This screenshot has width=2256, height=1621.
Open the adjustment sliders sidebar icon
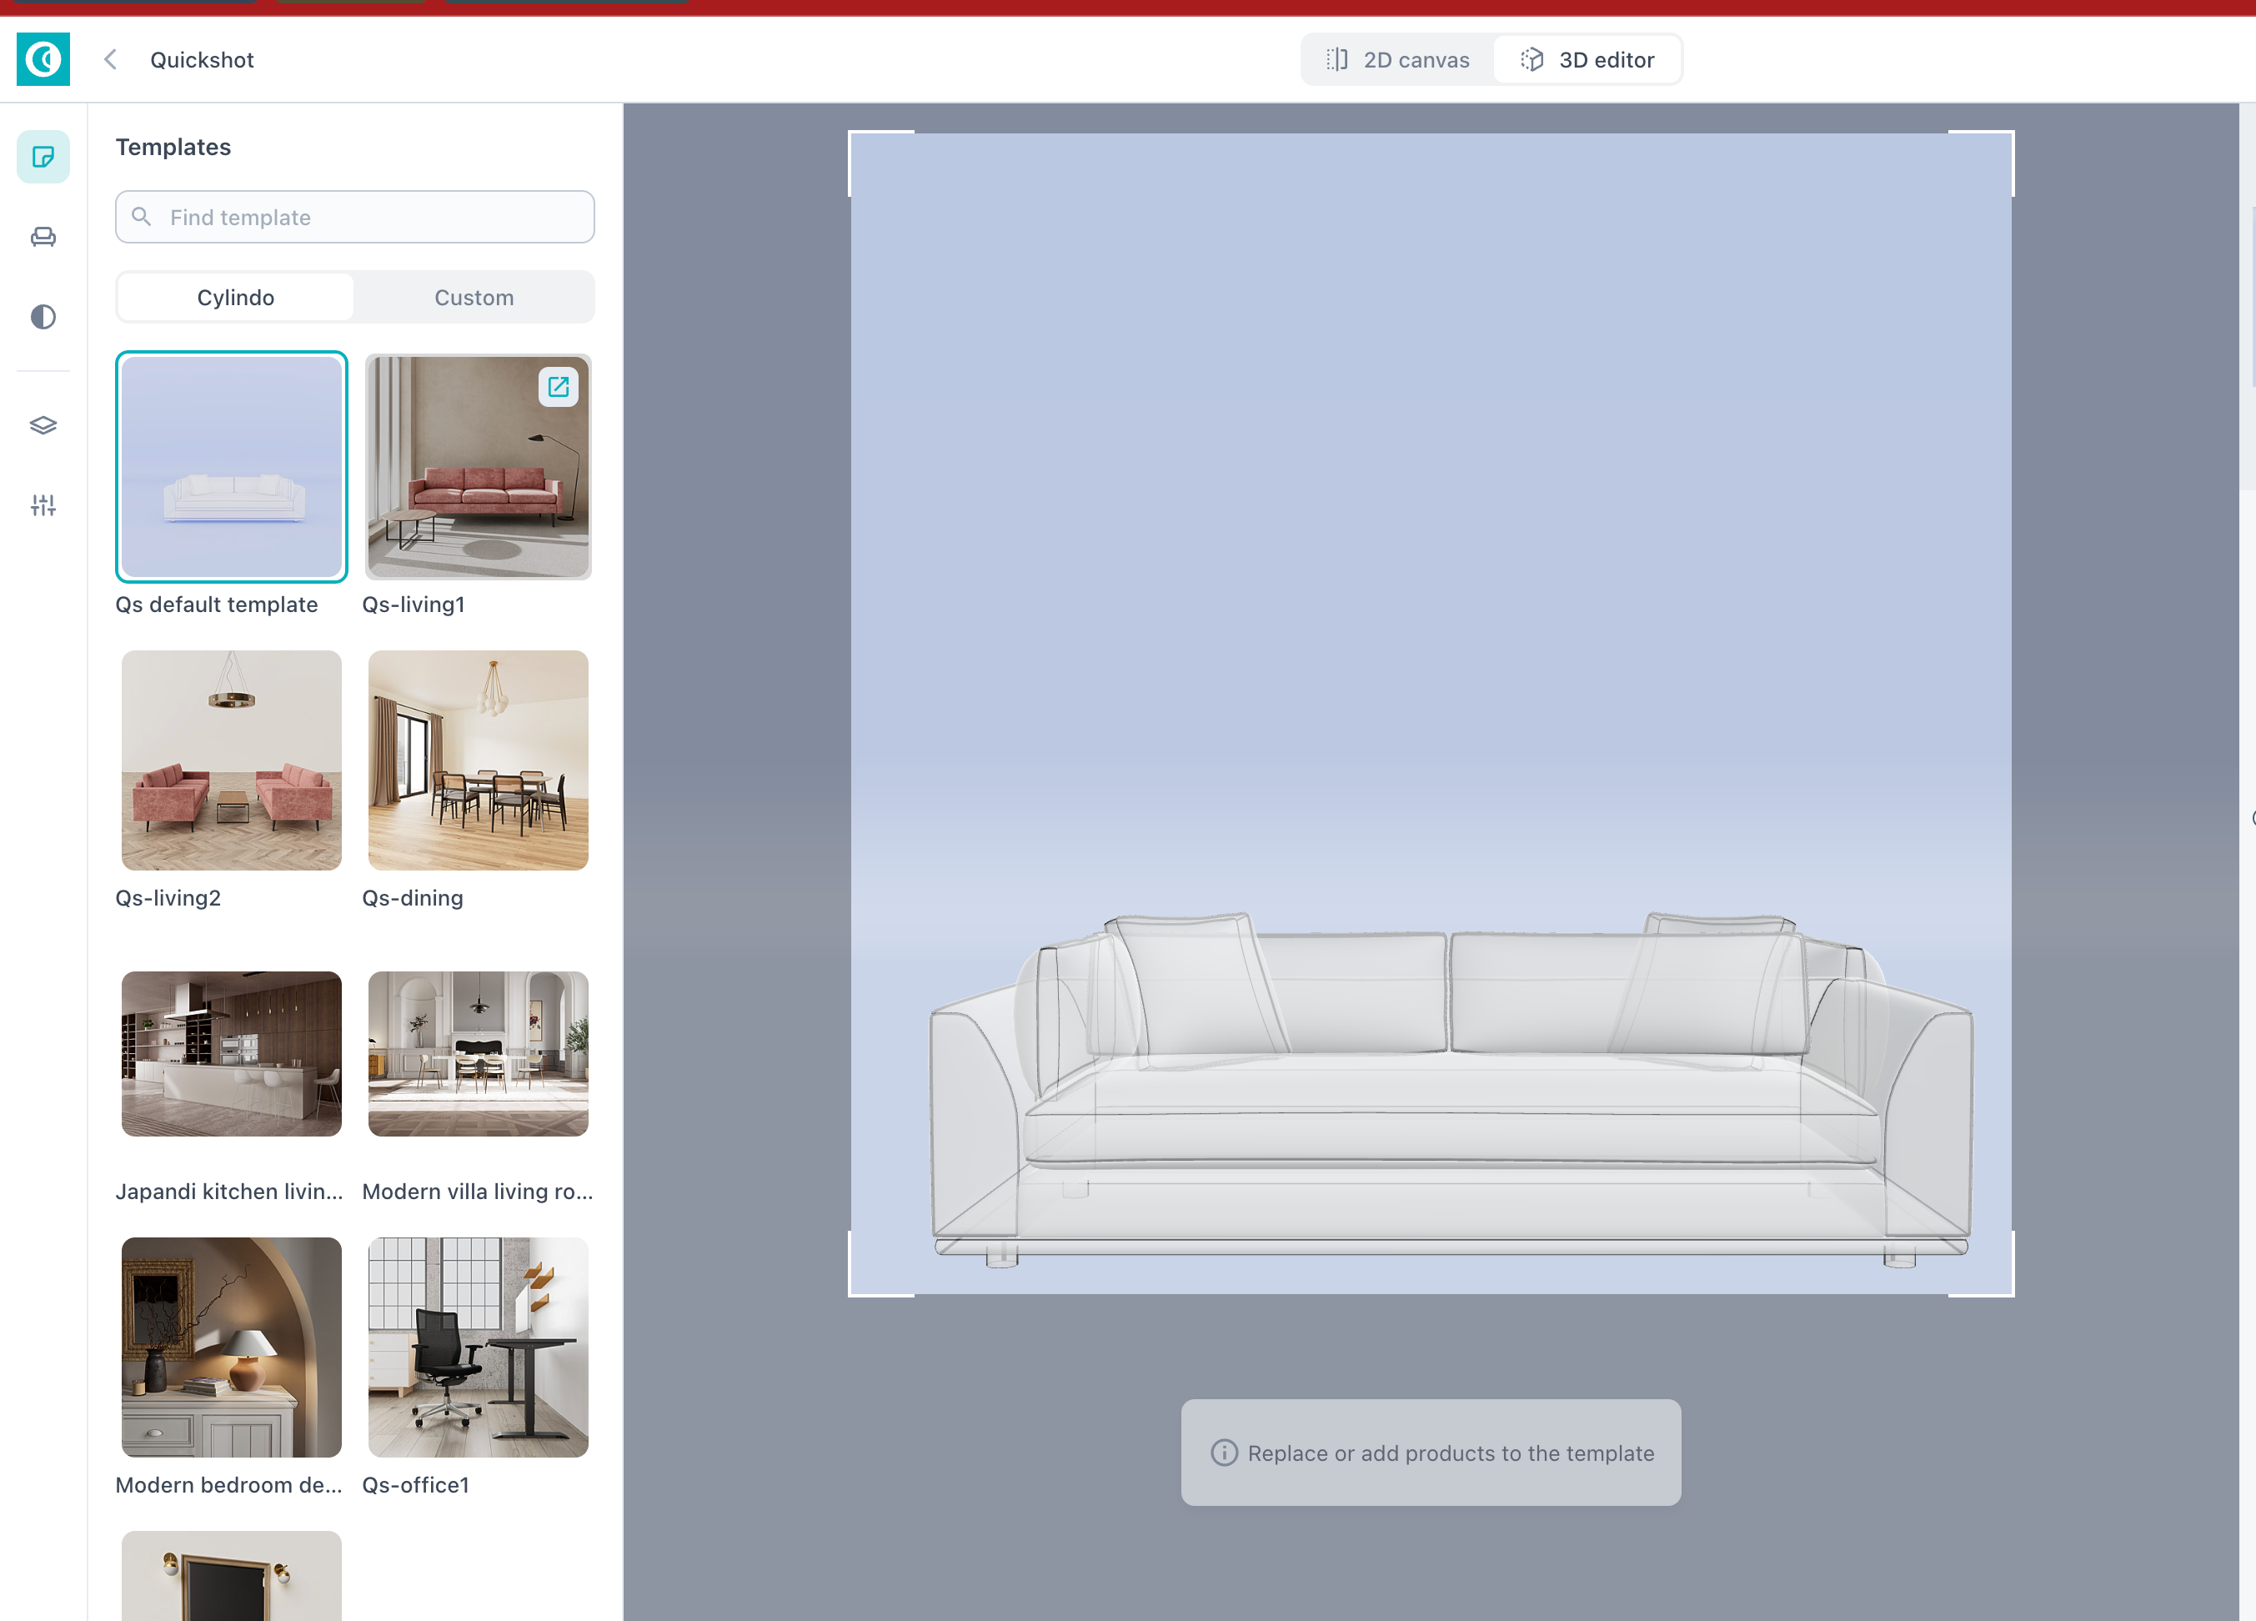point(43,505)
